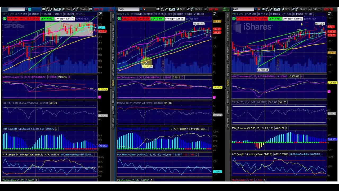This screenshot has width=339, height=191.
Task: Select the yellow Chart tab right of QQQ chart
Action: point(227,83)
